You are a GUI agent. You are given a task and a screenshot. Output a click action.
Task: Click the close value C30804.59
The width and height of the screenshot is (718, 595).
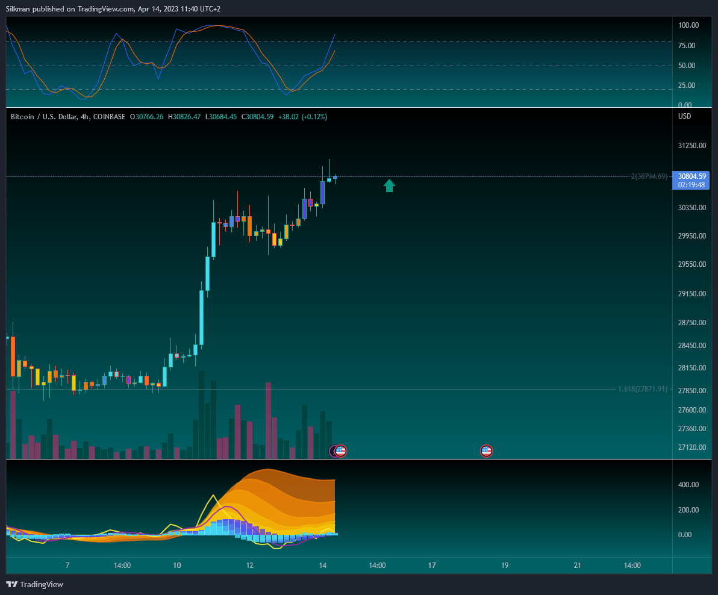click(x=257, y=117)
